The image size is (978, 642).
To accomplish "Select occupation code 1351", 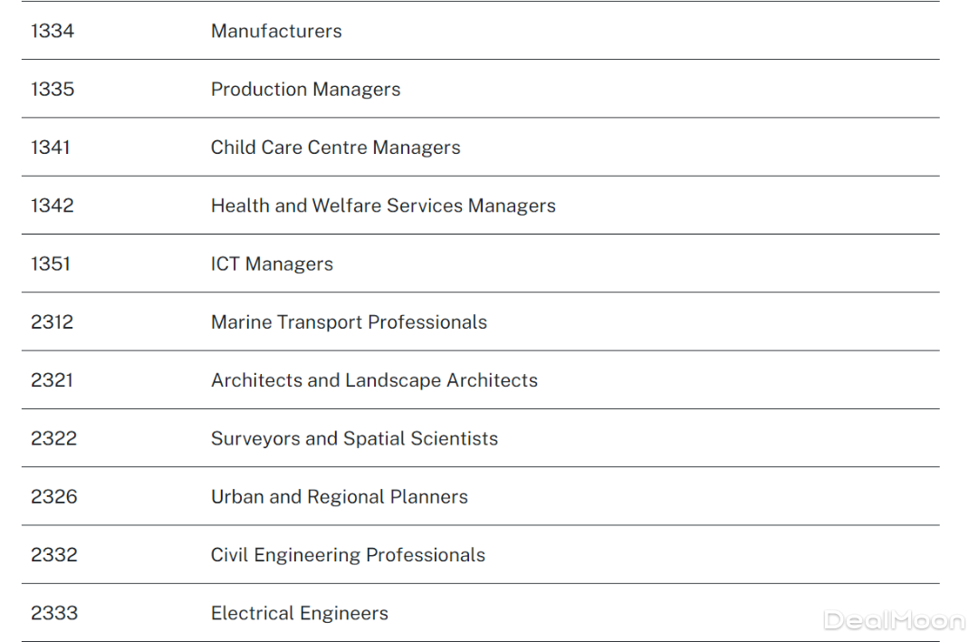I will click(51, 264).
